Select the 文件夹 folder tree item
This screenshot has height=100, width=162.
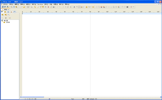pyautogui.click(x=8, y=22)
